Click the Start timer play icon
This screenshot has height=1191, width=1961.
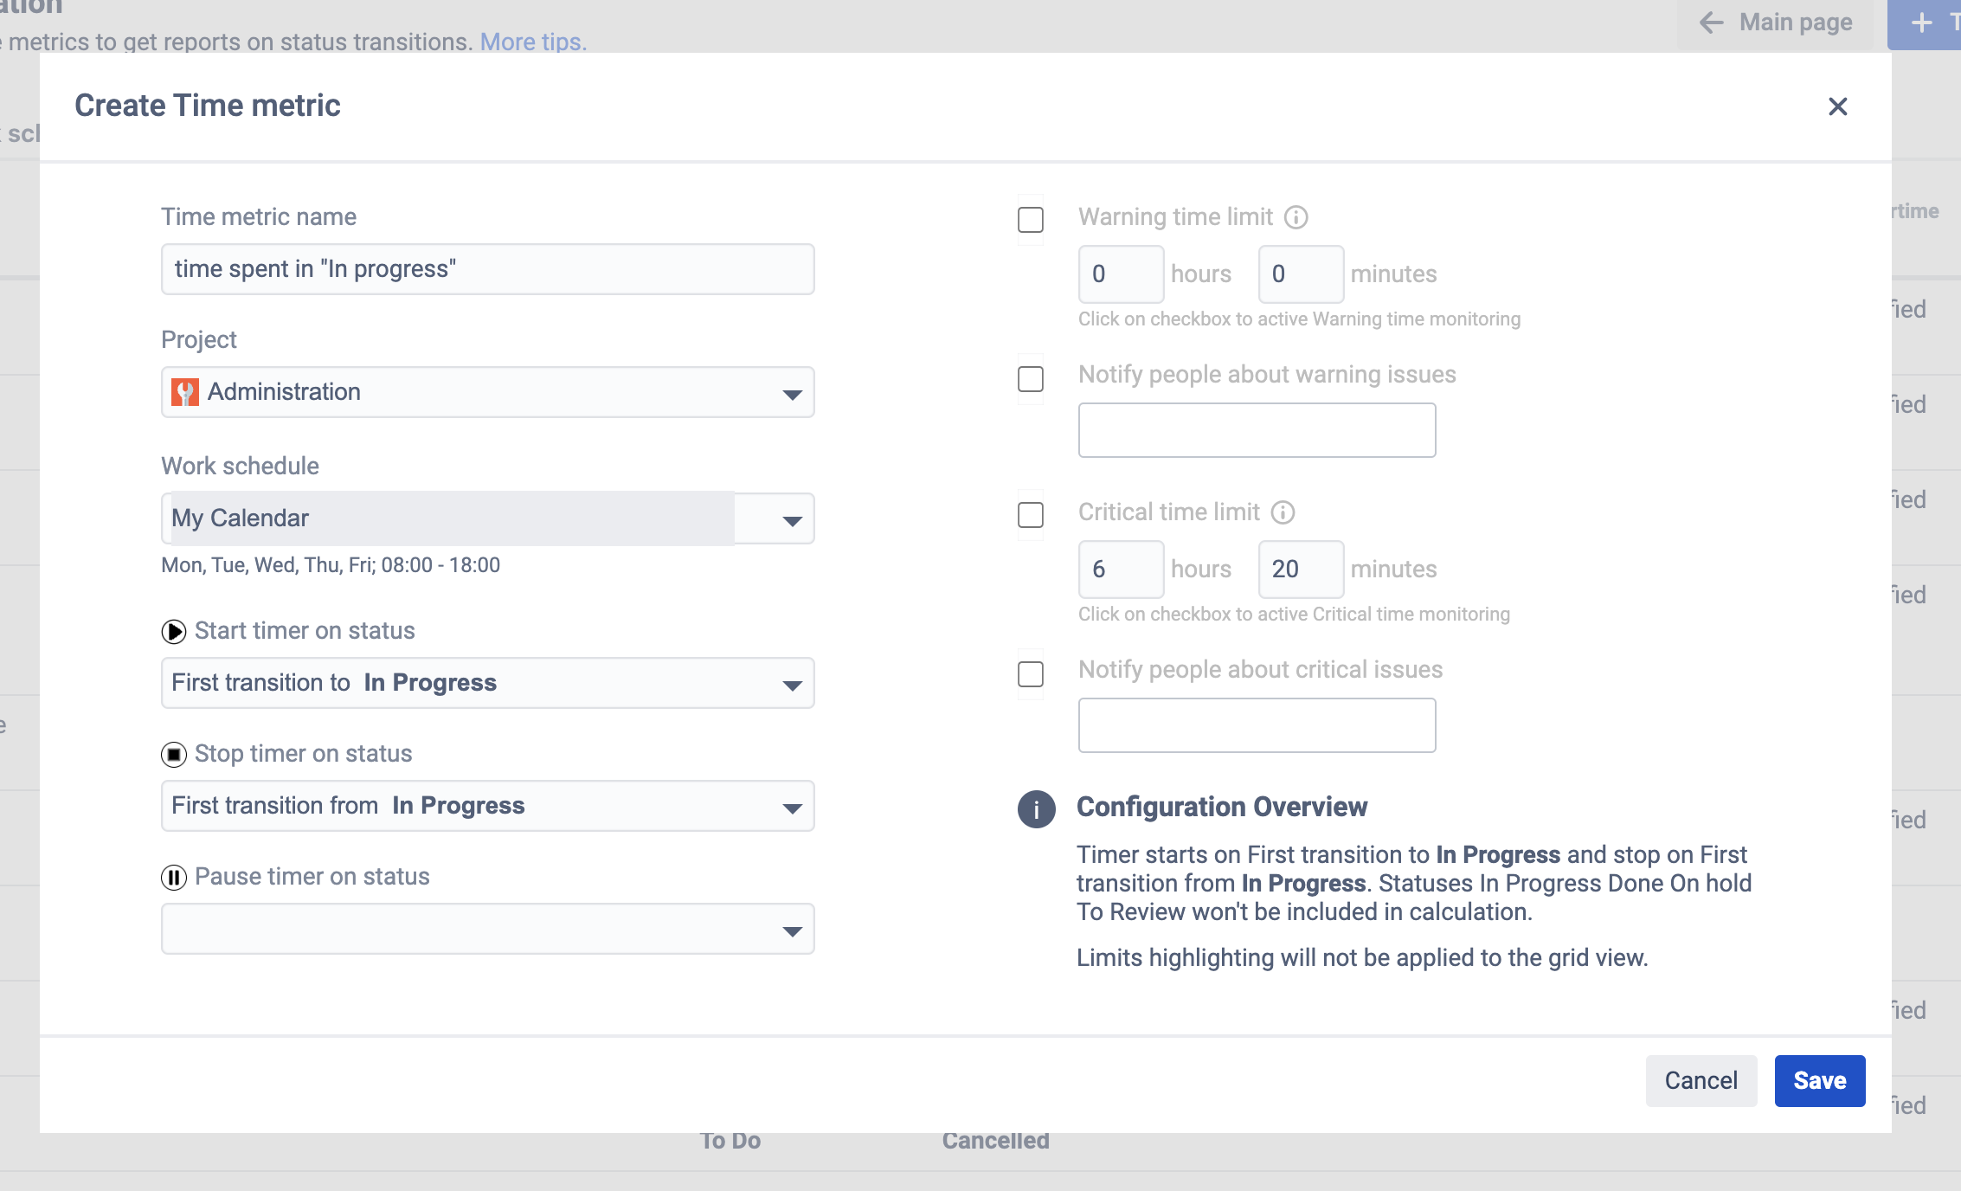click(174, 632)
